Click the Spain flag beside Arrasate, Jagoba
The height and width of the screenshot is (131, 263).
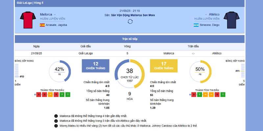tap(42, 25)
